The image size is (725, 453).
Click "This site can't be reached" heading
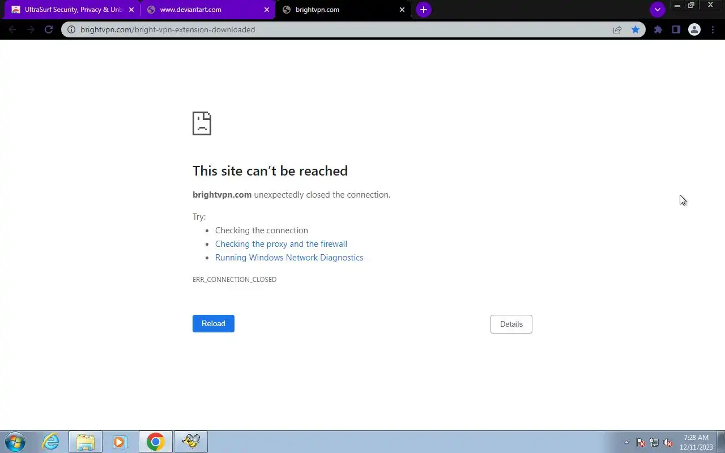(x=270, y=171)
